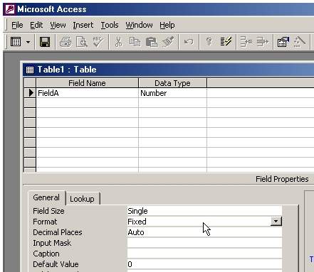Click the Insert Rows toolbar icon
The width and height of the screenshot is (314, 272).
[x=246, y=42]
